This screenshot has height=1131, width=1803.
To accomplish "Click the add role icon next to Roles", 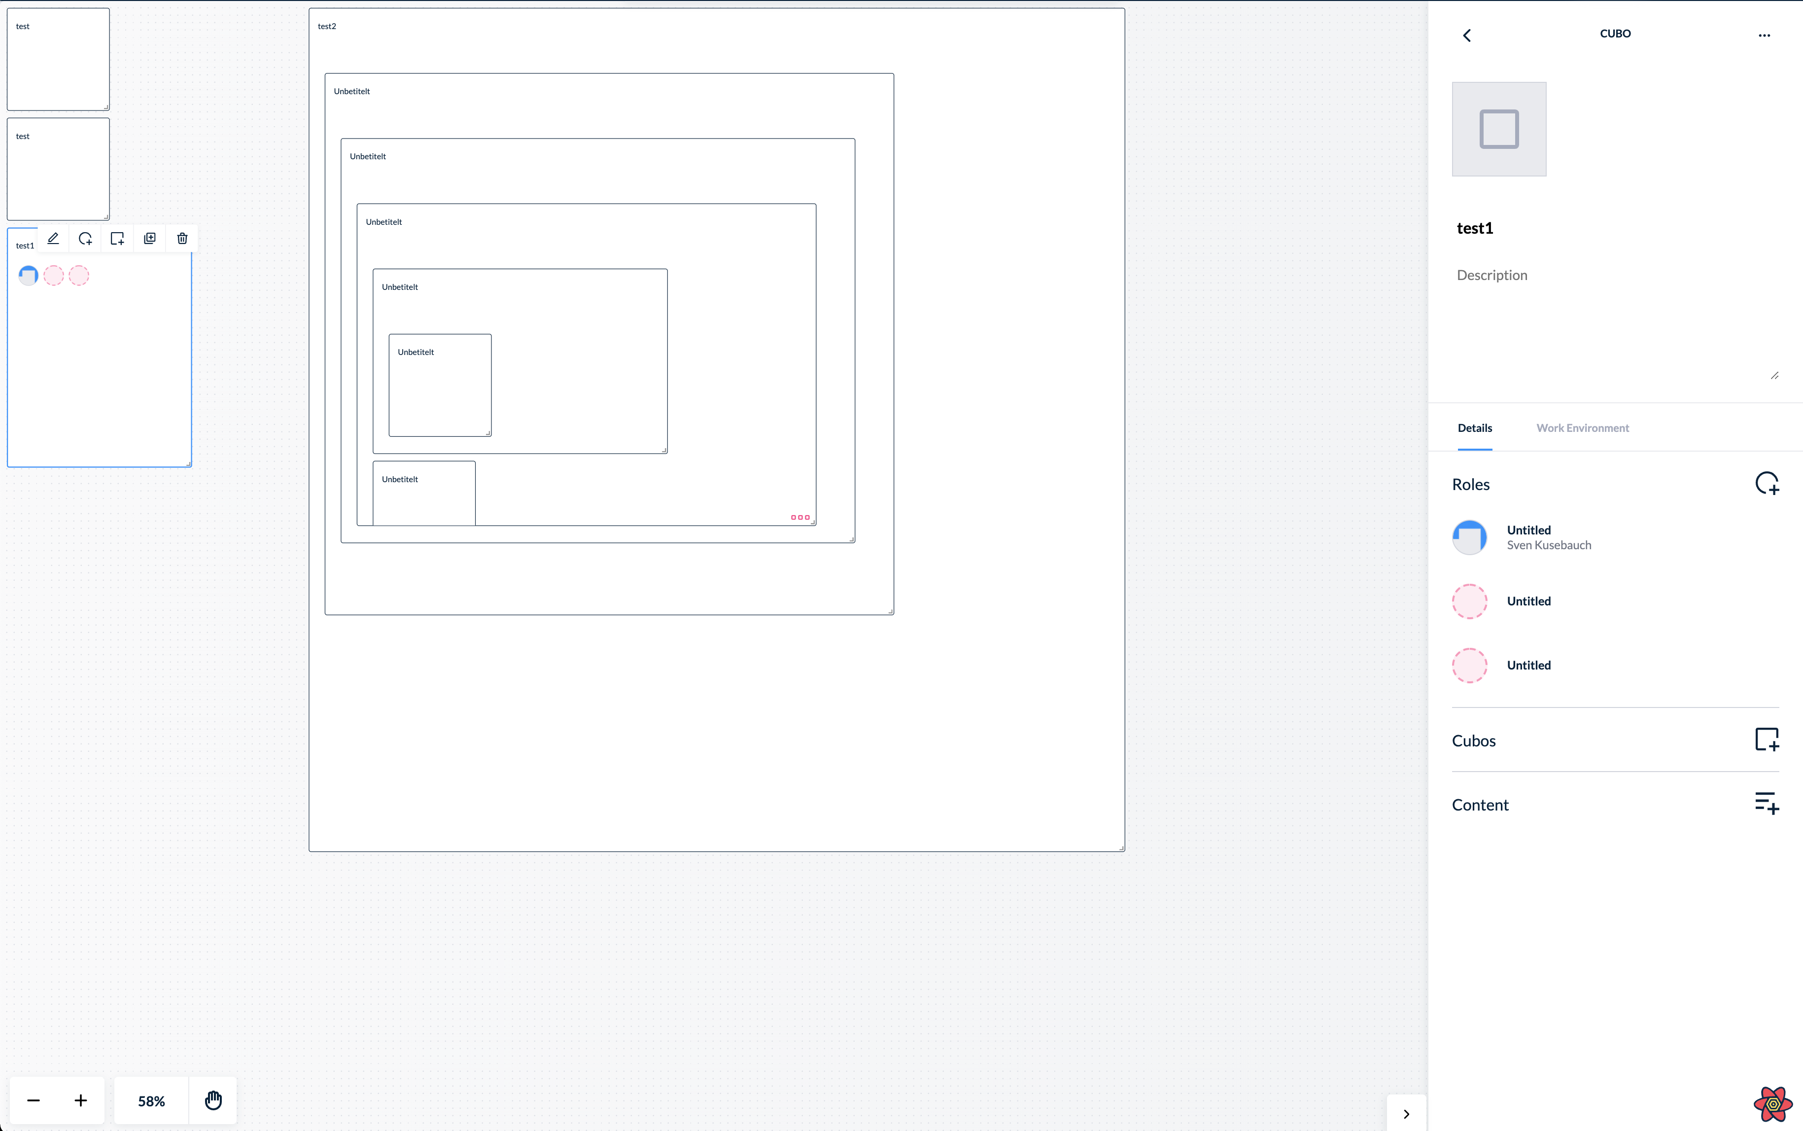I will point(1767,483).
